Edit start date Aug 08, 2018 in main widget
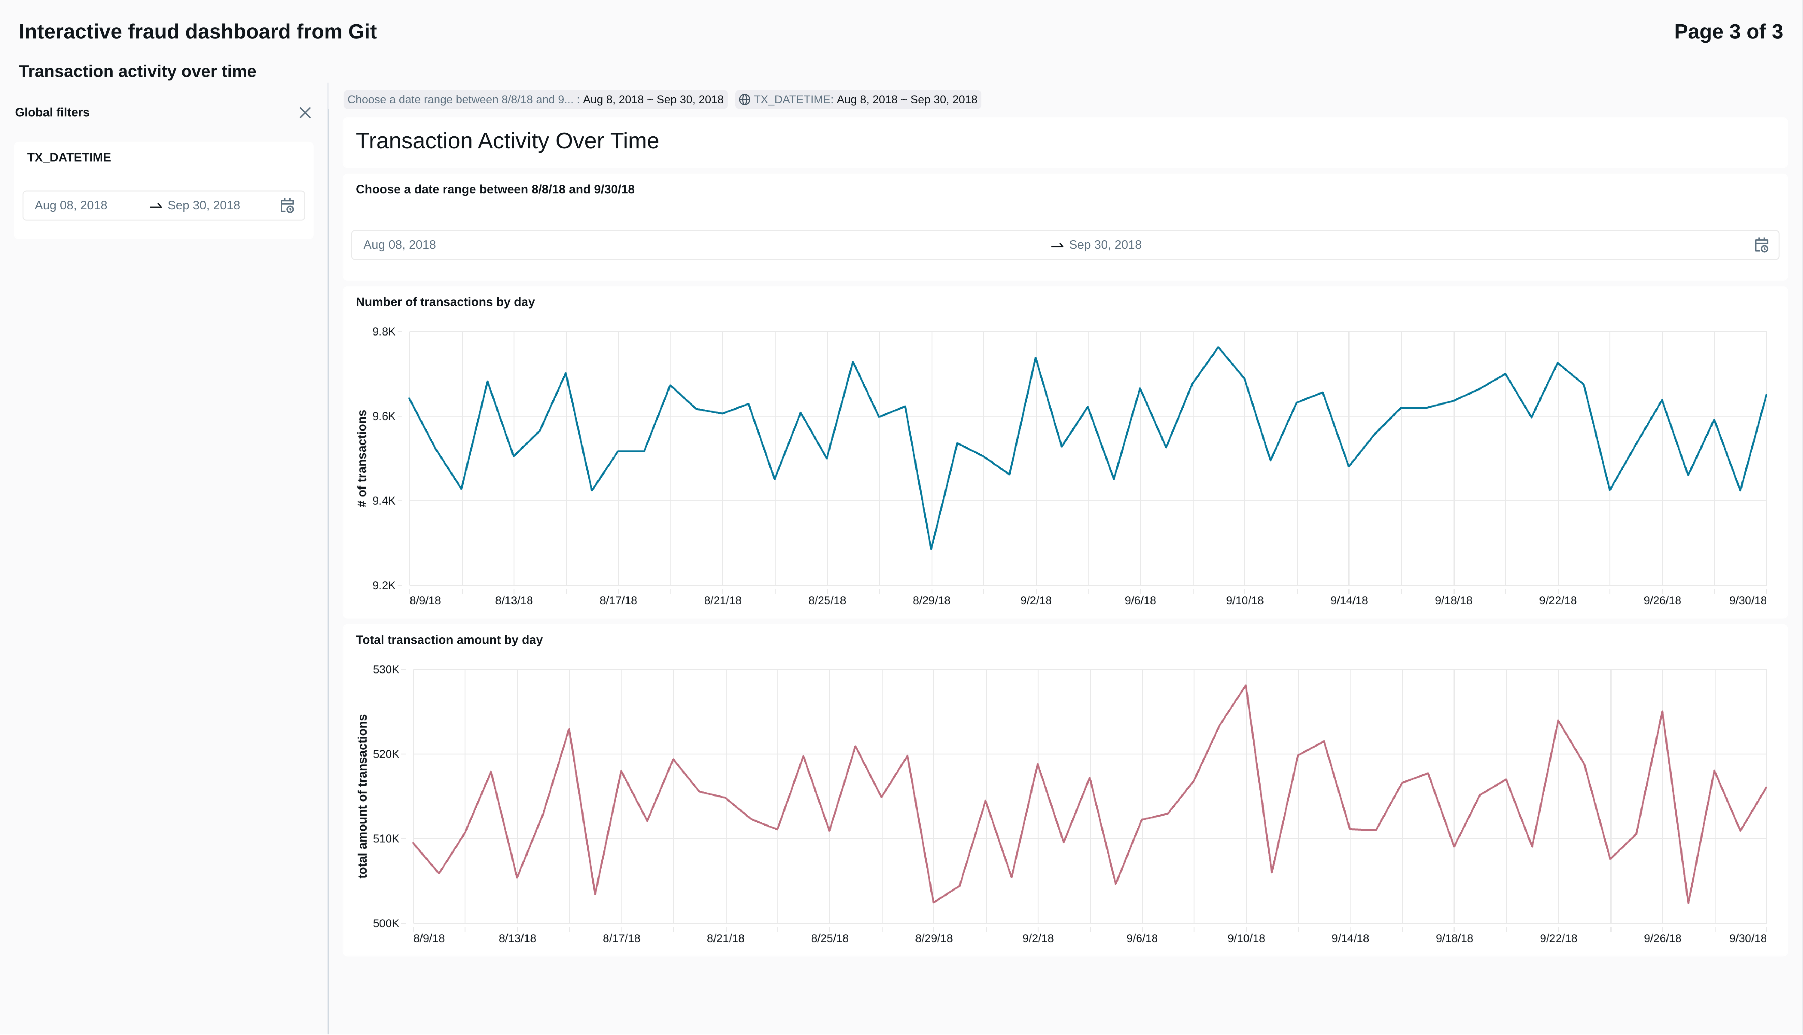 click(399, 244)
